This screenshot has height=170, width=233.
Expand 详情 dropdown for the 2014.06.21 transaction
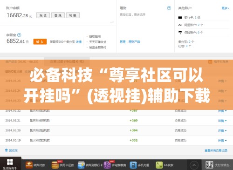(x=222, y=121)
